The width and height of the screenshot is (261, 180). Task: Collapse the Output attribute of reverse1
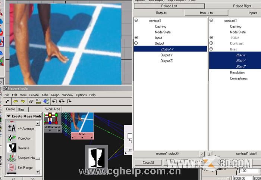coord(136,43)
